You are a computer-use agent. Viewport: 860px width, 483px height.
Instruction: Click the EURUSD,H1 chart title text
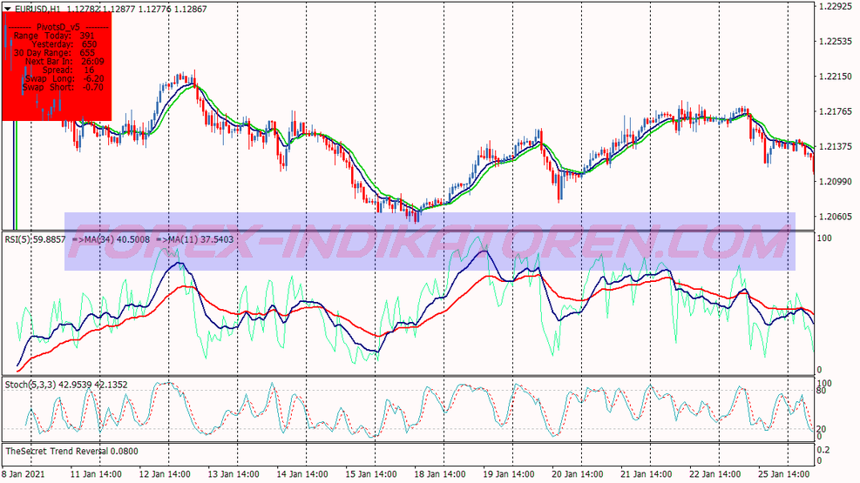[41, 8]
